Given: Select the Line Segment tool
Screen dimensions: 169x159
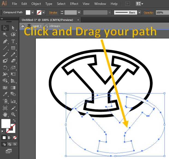Looking at the screenshot, I should [5, 48].
